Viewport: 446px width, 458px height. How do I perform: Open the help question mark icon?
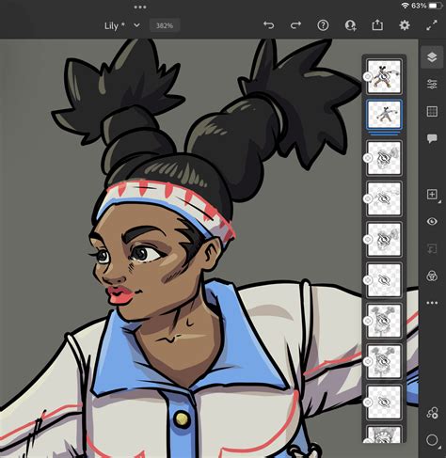(x=323, y=25)
